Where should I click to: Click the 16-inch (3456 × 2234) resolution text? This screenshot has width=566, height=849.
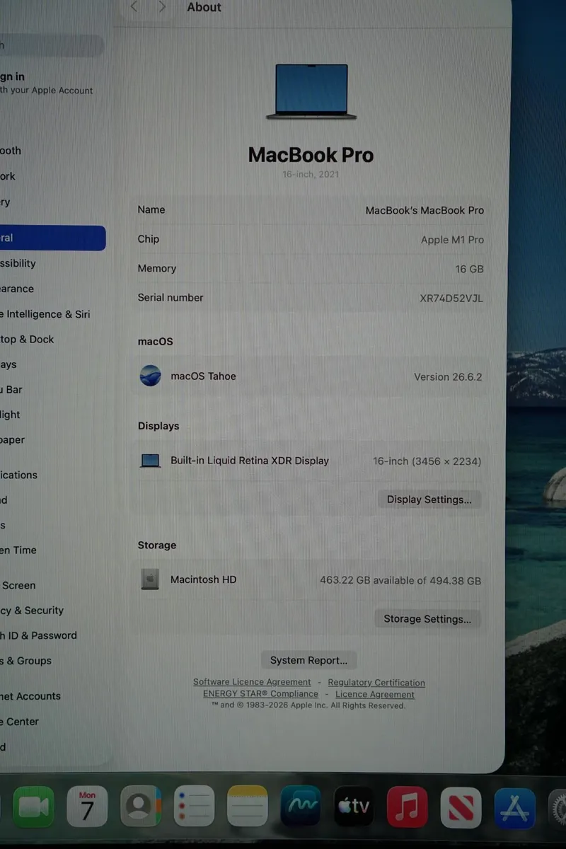coord(427,461)
